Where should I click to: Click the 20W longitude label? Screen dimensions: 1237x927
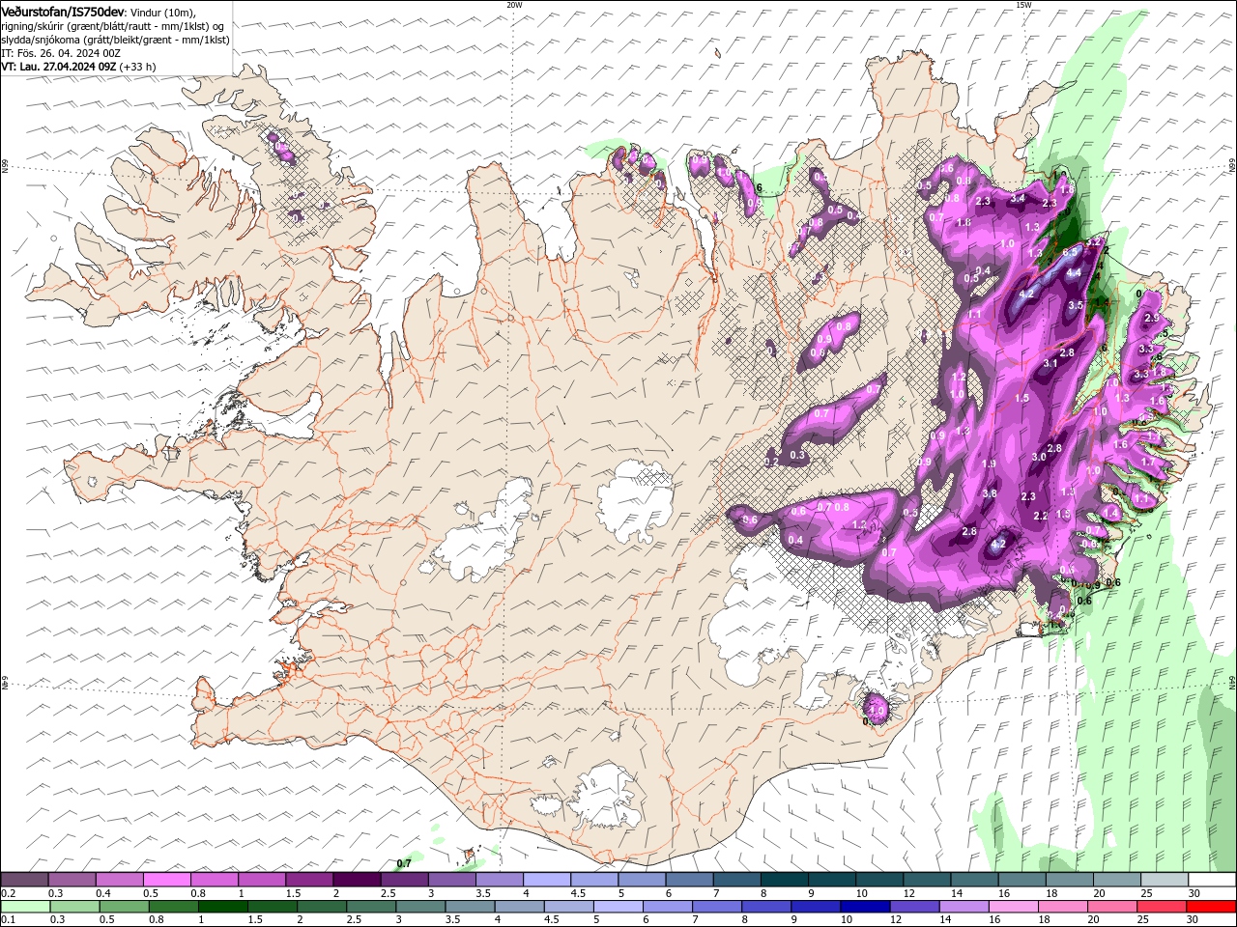coord(514,5)
